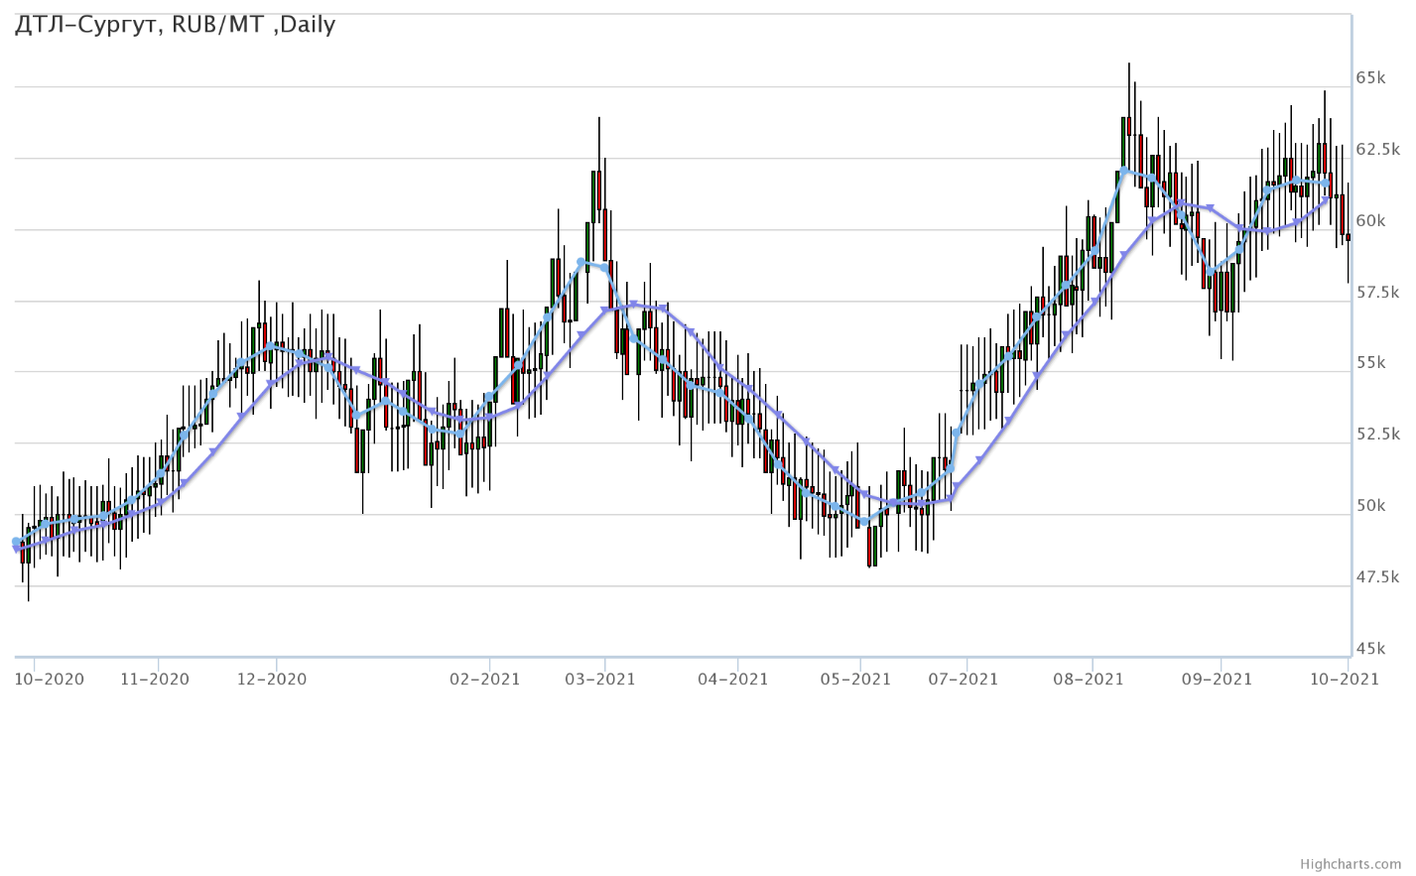Click the 45k y-axis price label
This screenshot has height=876, width=1416.
(1370, 649)
